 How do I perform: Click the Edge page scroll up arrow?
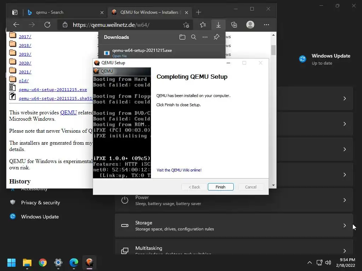(273, 35)
